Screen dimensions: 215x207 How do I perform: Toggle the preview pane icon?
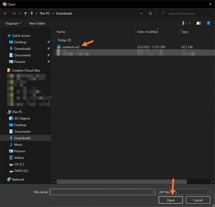(x=199, y=23)
